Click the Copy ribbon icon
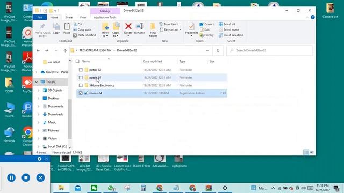The height and width of the screenshot is (193, 344). click(x=56, y=28)
